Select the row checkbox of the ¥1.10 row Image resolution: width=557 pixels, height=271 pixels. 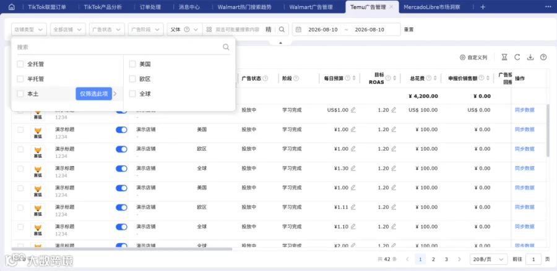(x=20, y=227)
